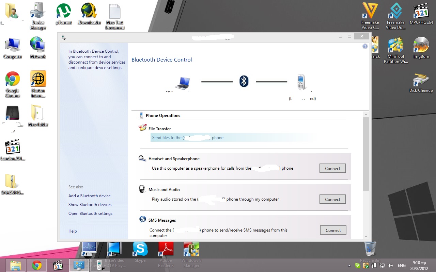Select the MiniTool Partition Wizard desktop icon
The height and width of the screenshot is (272, 436).
pyautogui.click(x=396, y=50)
